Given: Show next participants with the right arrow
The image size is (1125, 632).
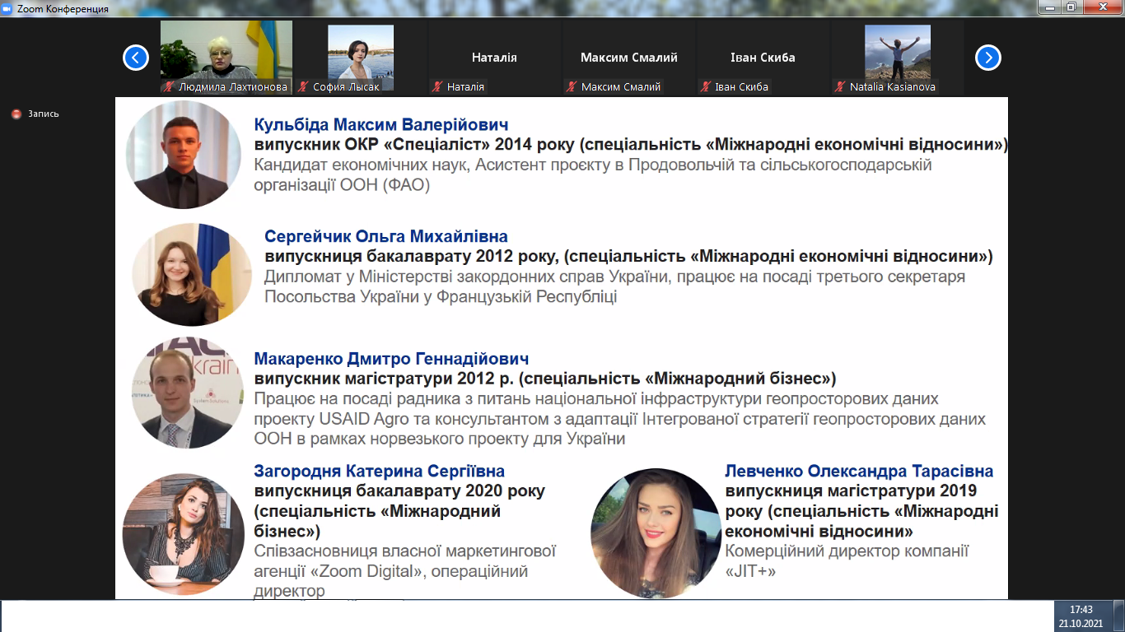Looking at the screenshot, I should pyautogui.click(x=987, y=58).
